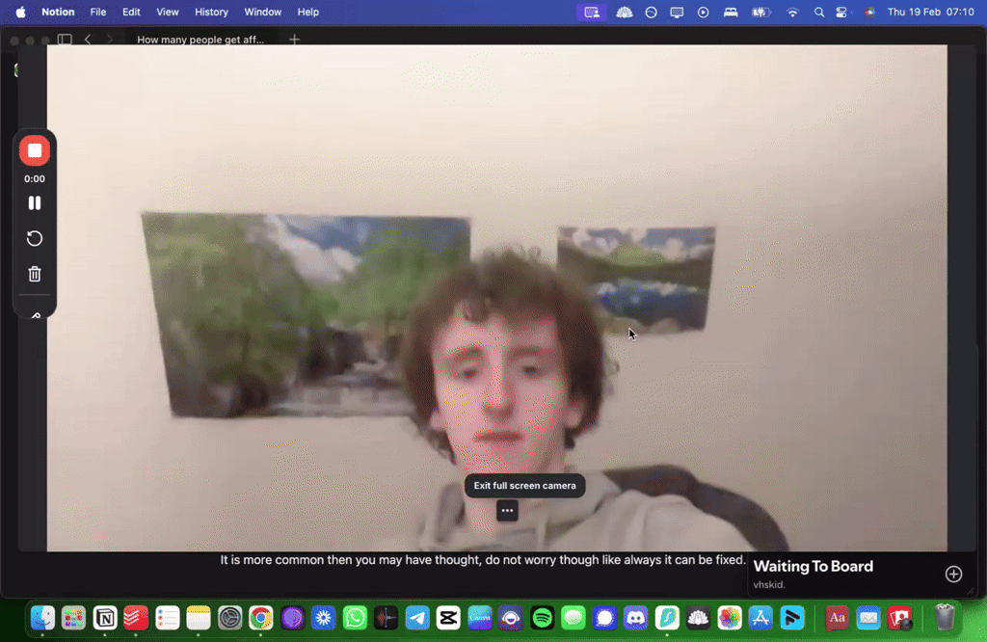Open the Notion application menu
The image size is (987, 642).
(58, 12)
